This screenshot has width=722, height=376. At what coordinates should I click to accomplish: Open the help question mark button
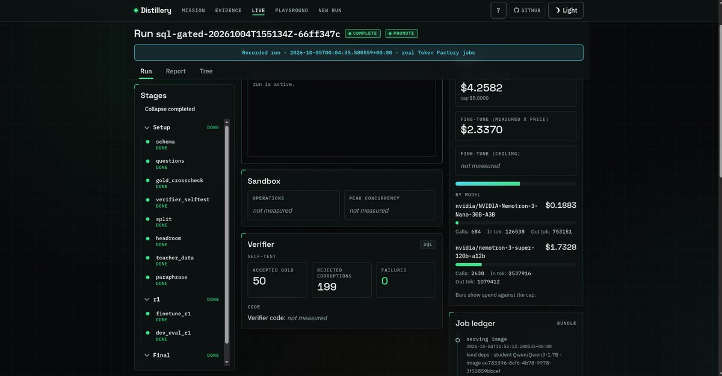pos(498,10)
